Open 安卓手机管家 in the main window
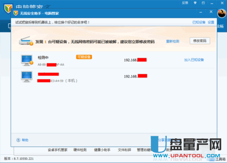 click(x=58, y=150)
